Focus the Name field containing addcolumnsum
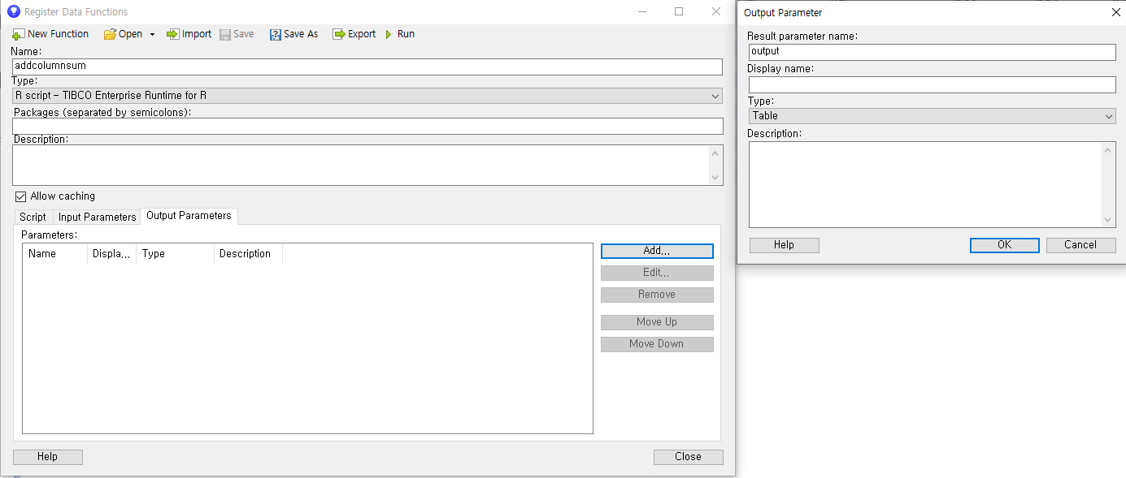1126x478 pixels. coord(367,67)
